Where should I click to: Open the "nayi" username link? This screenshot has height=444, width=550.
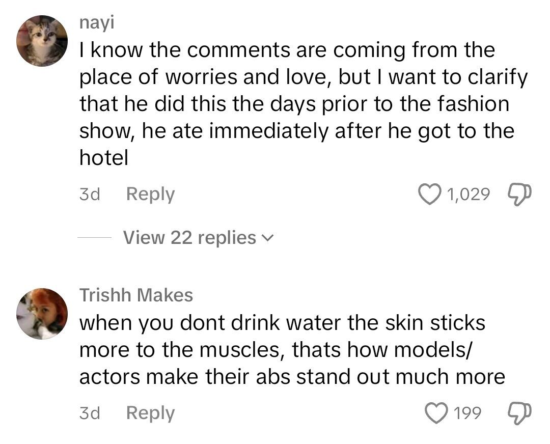pyautogui.click(x=90, y=23)
